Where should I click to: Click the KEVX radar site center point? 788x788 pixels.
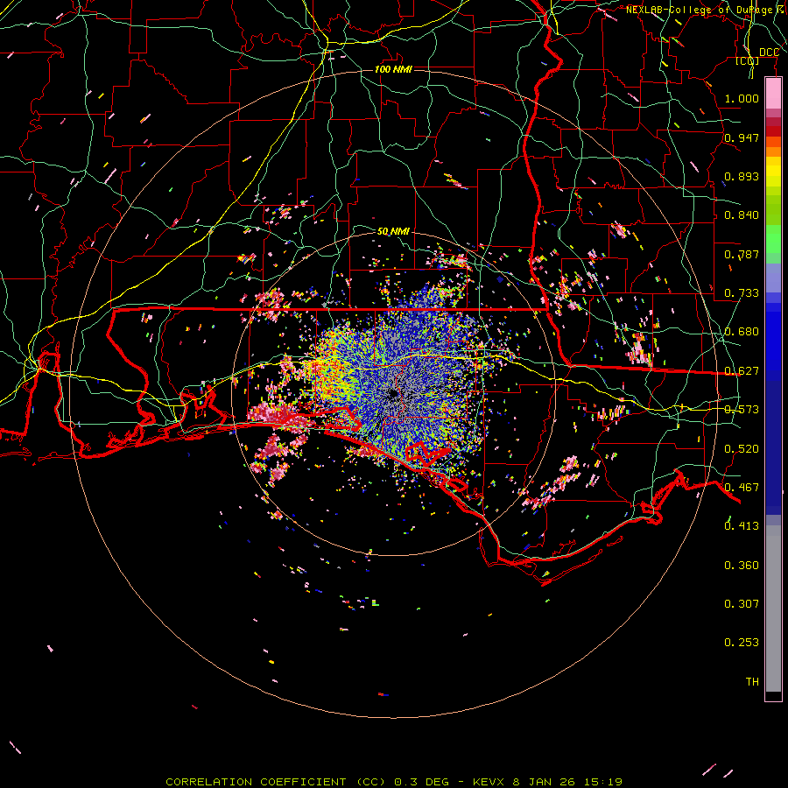[393, 395]
